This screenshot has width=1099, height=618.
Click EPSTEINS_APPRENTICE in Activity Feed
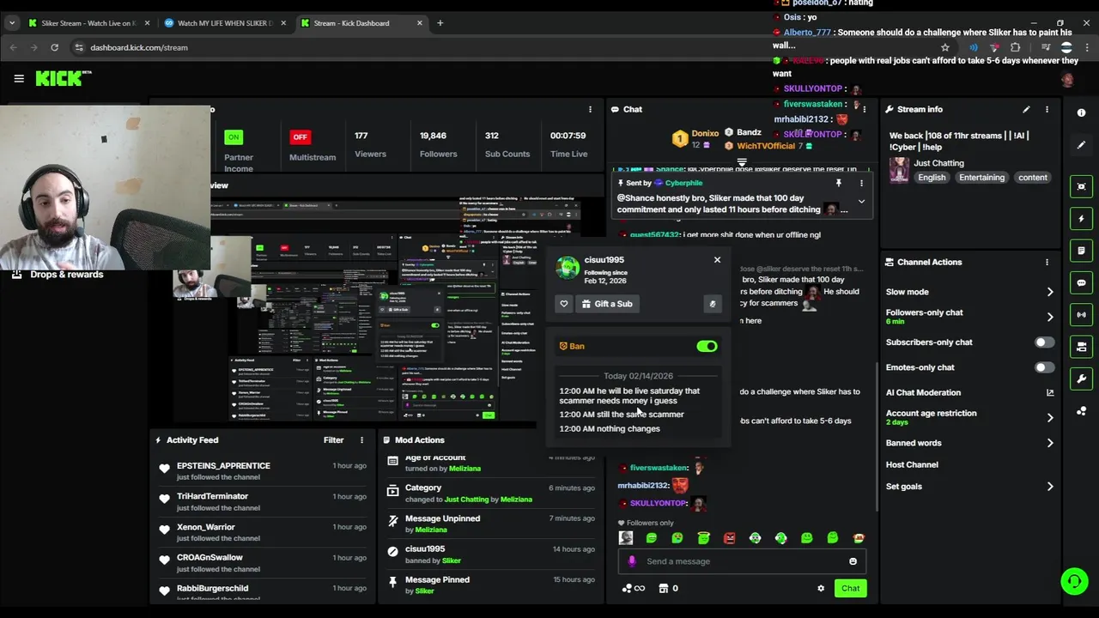click(223, 465)
